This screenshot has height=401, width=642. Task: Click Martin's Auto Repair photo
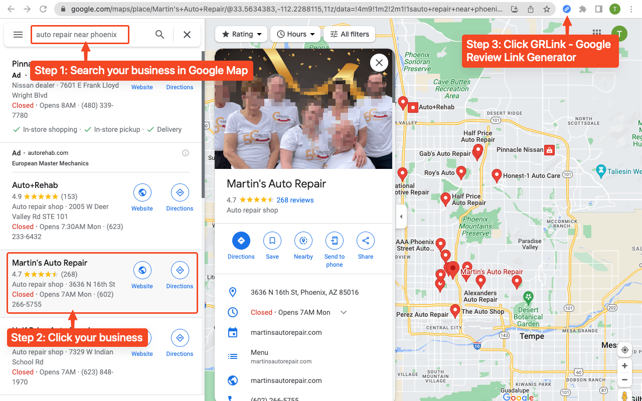pos(304,109)
